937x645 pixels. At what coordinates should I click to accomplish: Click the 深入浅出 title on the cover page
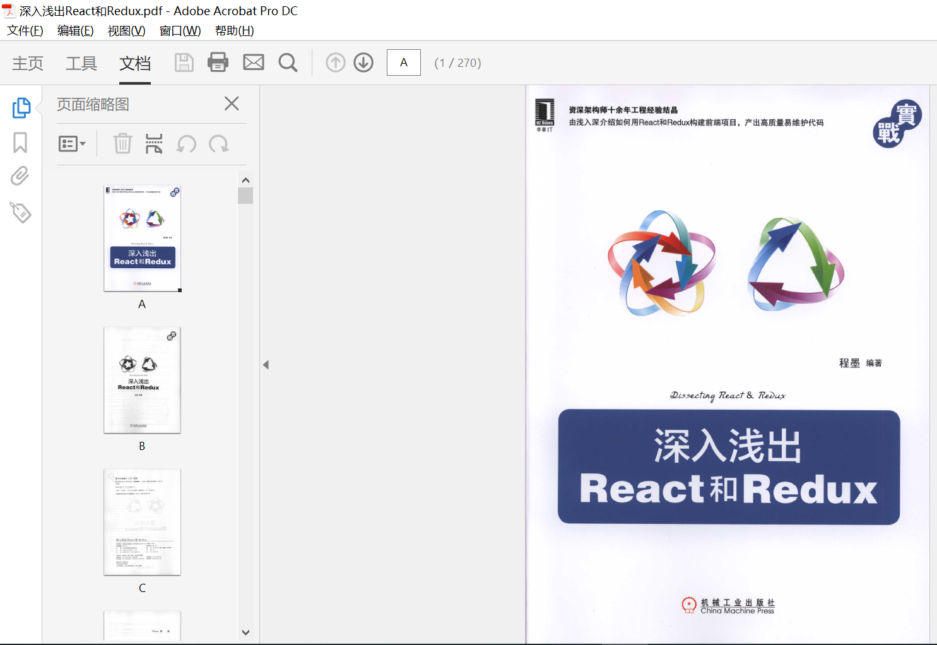(728, 446)
